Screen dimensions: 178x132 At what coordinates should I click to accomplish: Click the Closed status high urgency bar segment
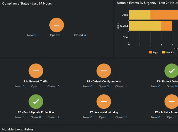click(x=167, y=26)
